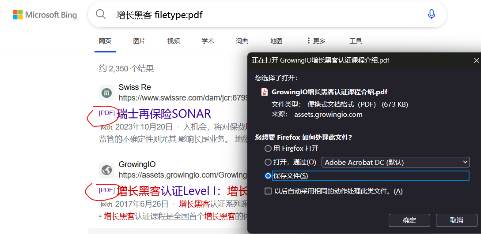
Task: Click the Microsoft Bing logo
Action: coord(45,15)
